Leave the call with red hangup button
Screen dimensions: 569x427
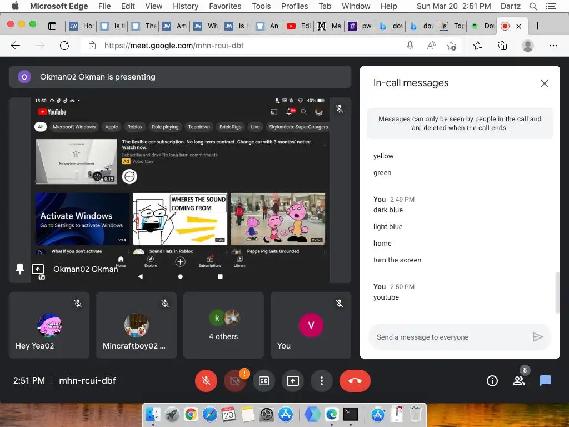click(355, 380)
